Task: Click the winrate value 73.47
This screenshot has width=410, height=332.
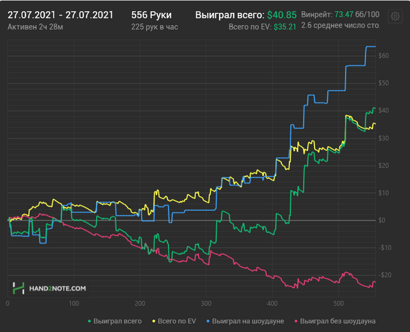Action: [x=344, y=14]
